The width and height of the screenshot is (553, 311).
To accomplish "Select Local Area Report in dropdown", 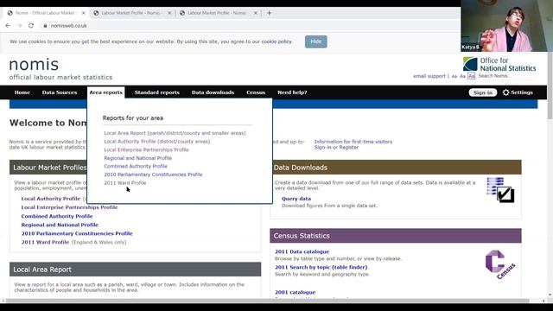I will (175, 133).
